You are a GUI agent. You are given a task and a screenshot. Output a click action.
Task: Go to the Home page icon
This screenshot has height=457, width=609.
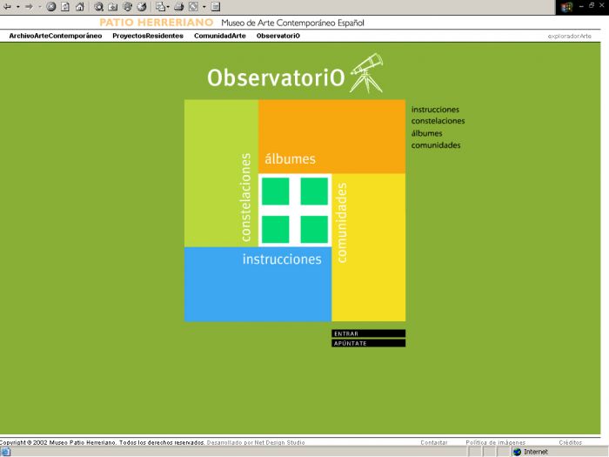click(80, 7)
